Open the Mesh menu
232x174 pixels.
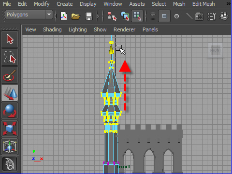179,4
